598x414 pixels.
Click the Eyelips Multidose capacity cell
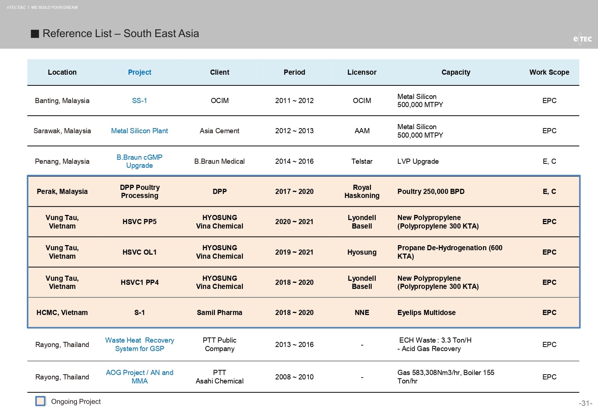click(427, 312)
